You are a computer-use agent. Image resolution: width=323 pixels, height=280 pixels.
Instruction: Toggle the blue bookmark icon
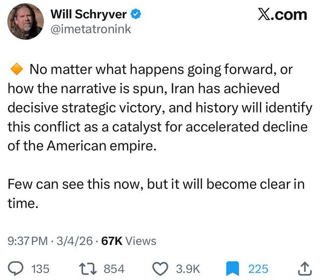point(232,268)
